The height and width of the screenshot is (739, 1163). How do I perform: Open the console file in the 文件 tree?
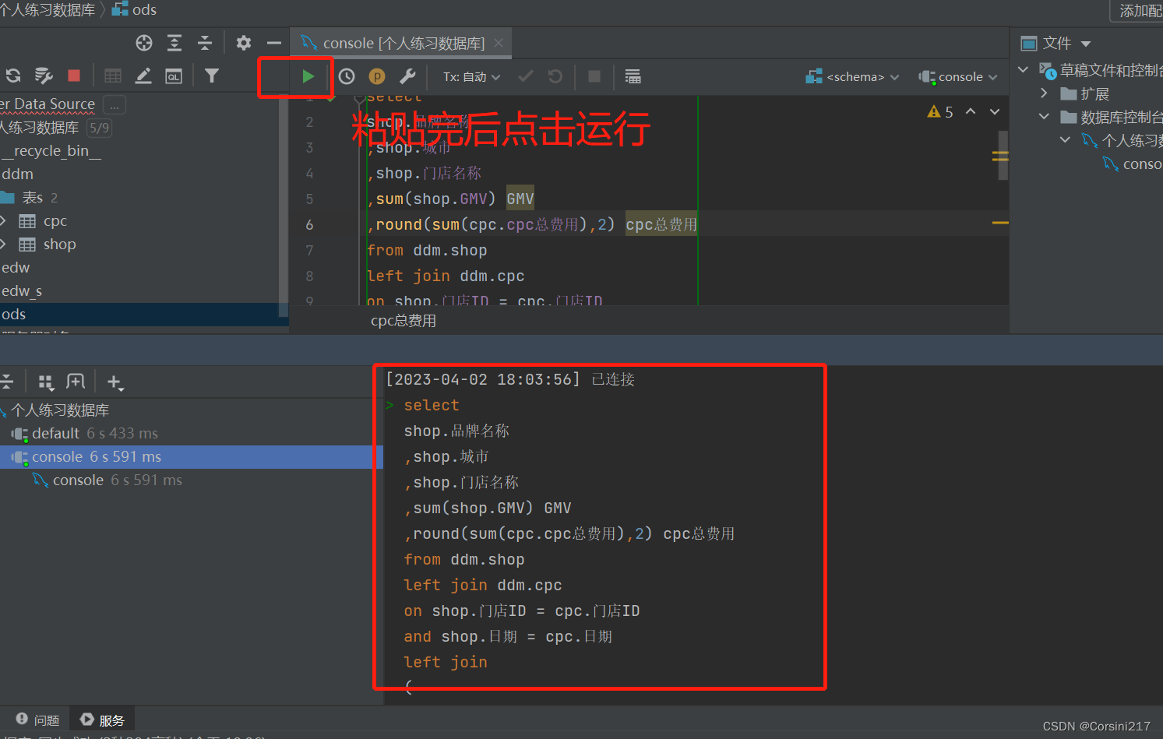1133,164
